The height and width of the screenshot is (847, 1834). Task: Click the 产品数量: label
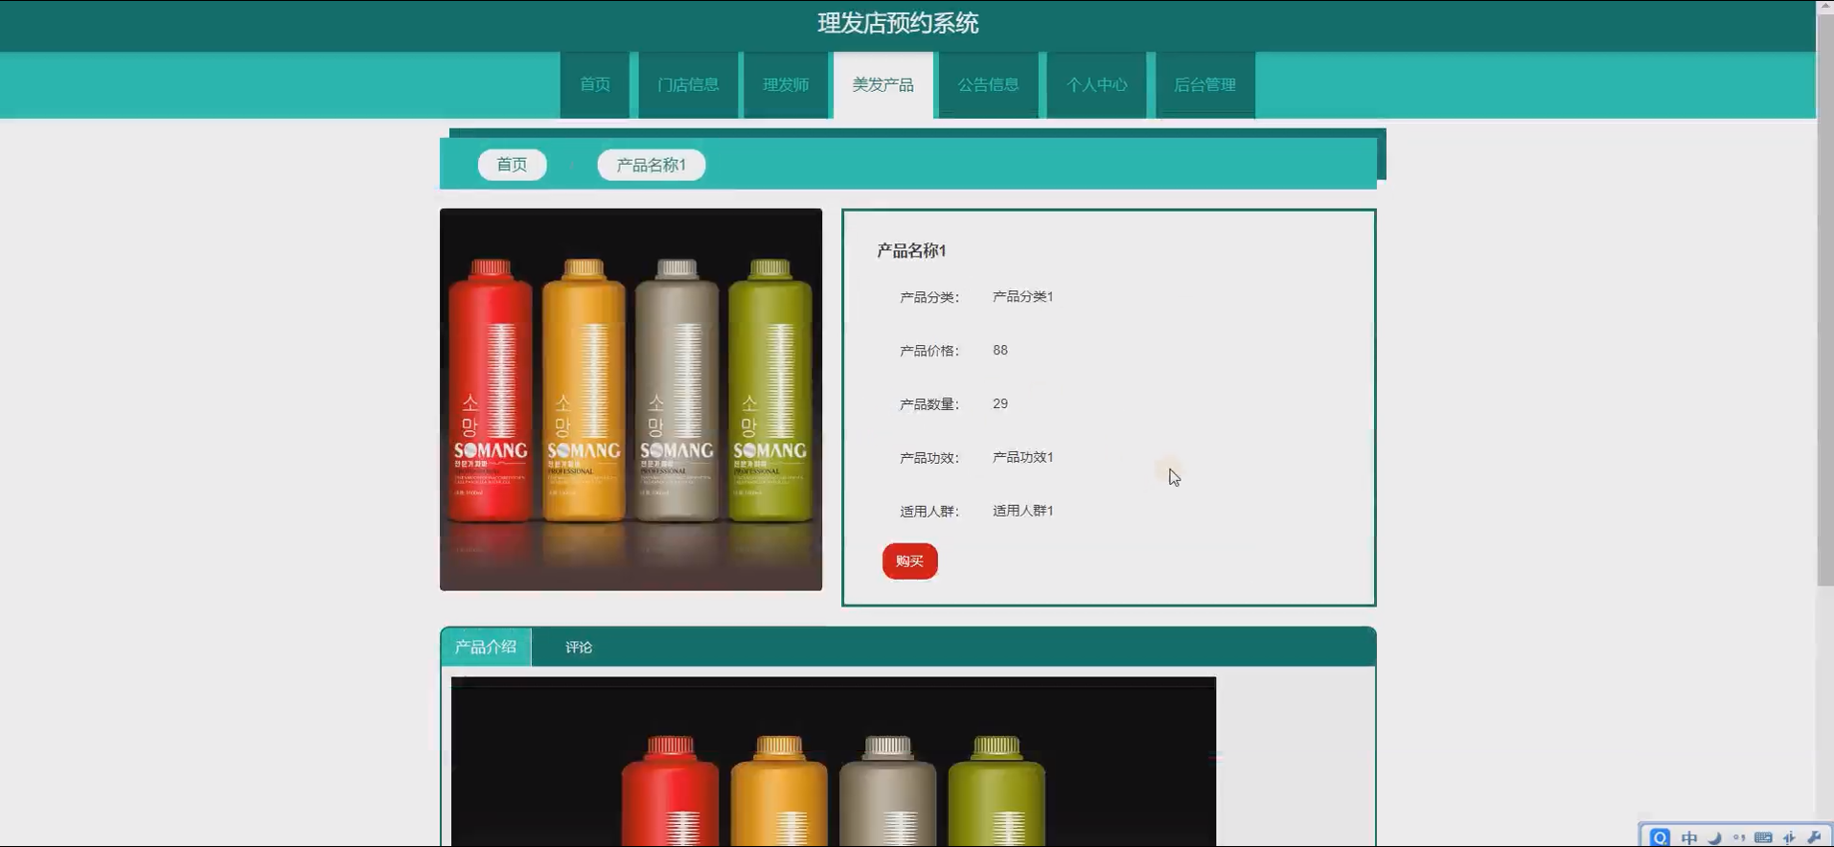929,404
